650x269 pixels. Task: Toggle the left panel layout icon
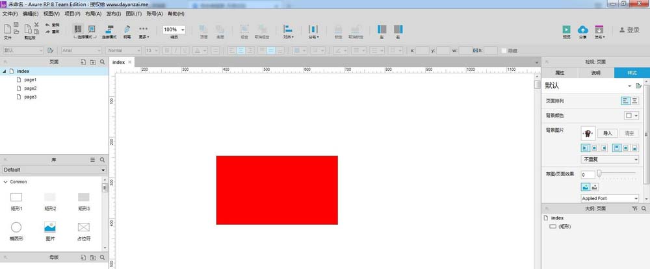pyautogui.click(x=382, y=29)
